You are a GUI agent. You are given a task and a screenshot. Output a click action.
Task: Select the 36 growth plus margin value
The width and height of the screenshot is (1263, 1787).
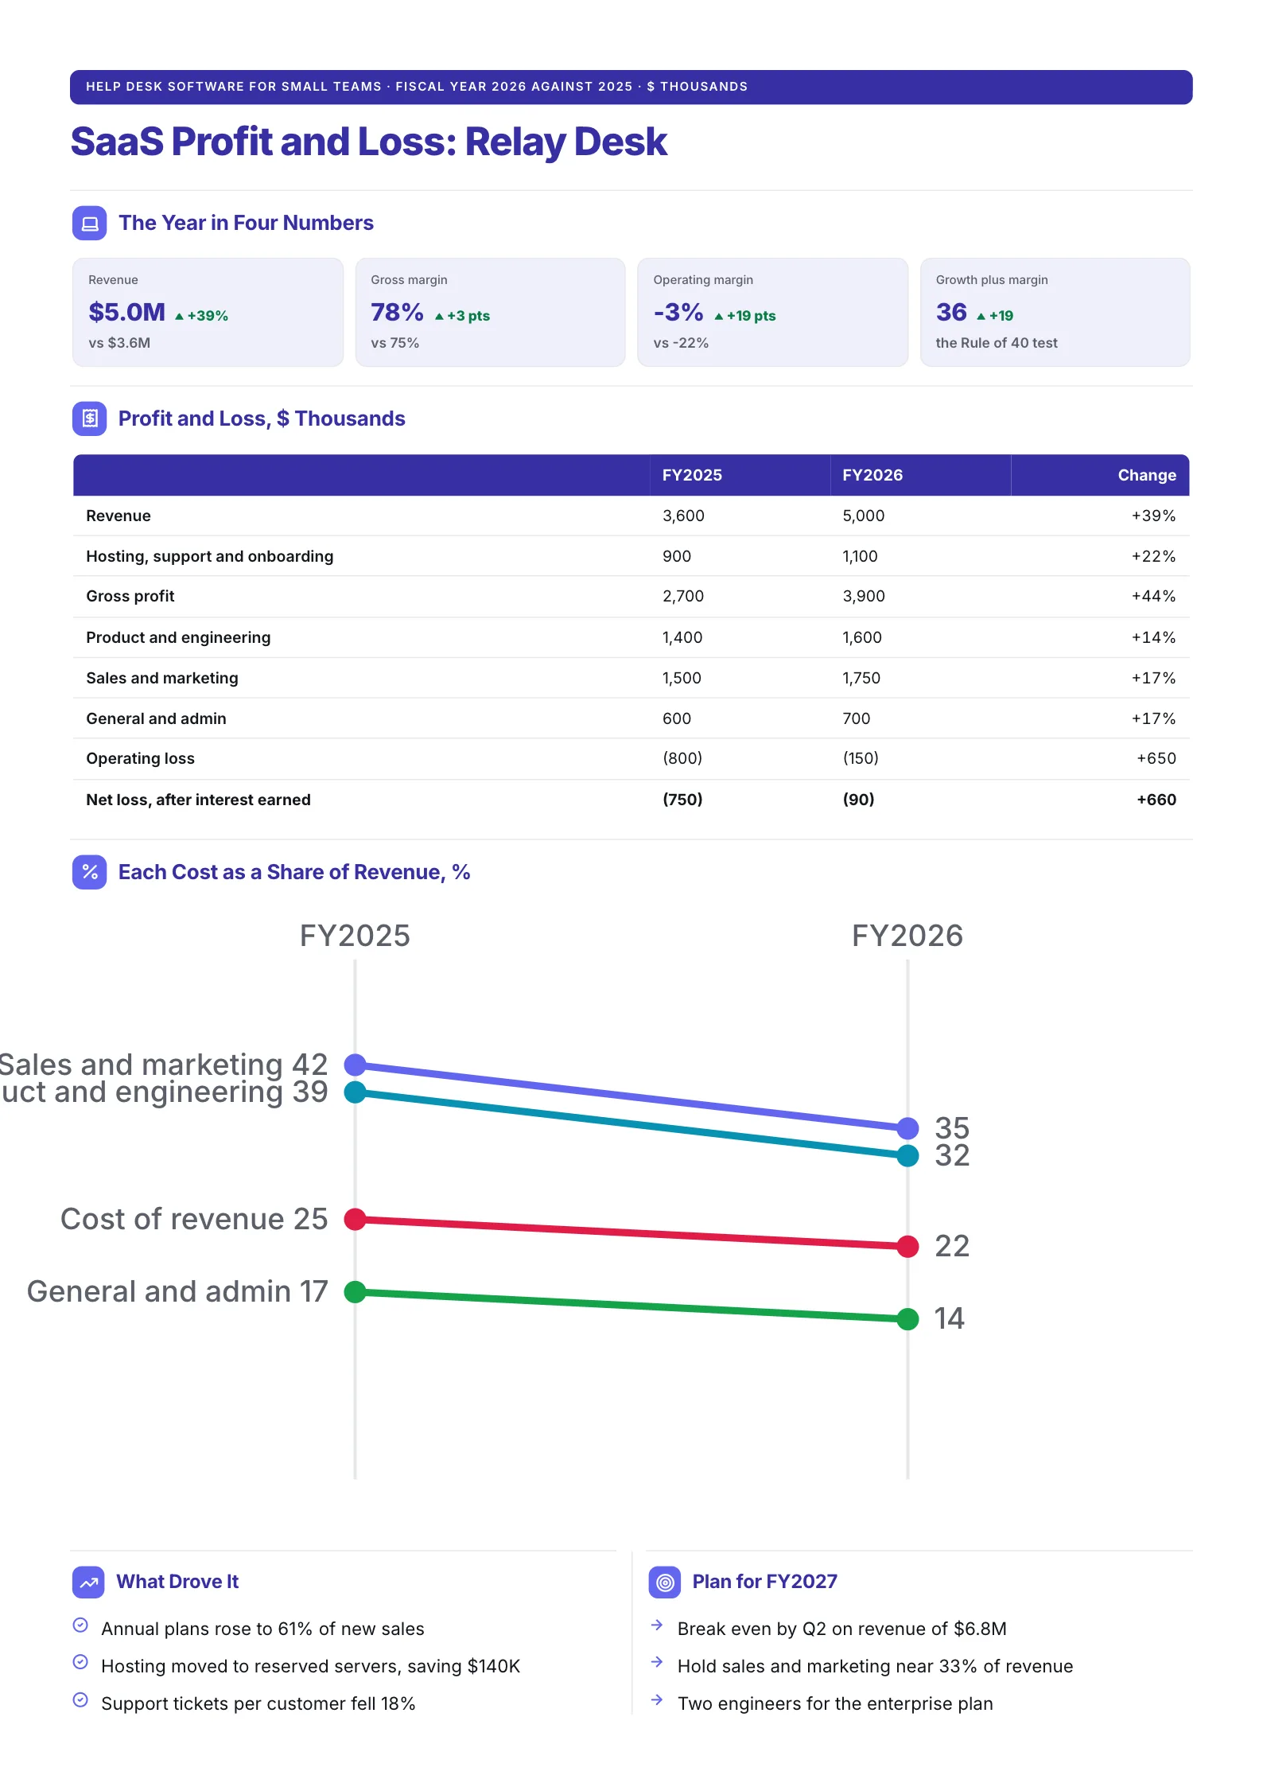[x=951, y=312]
